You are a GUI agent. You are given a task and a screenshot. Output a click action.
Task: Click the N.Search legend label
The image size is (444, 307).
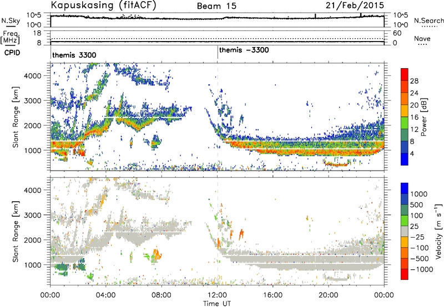tap(428, 21)
